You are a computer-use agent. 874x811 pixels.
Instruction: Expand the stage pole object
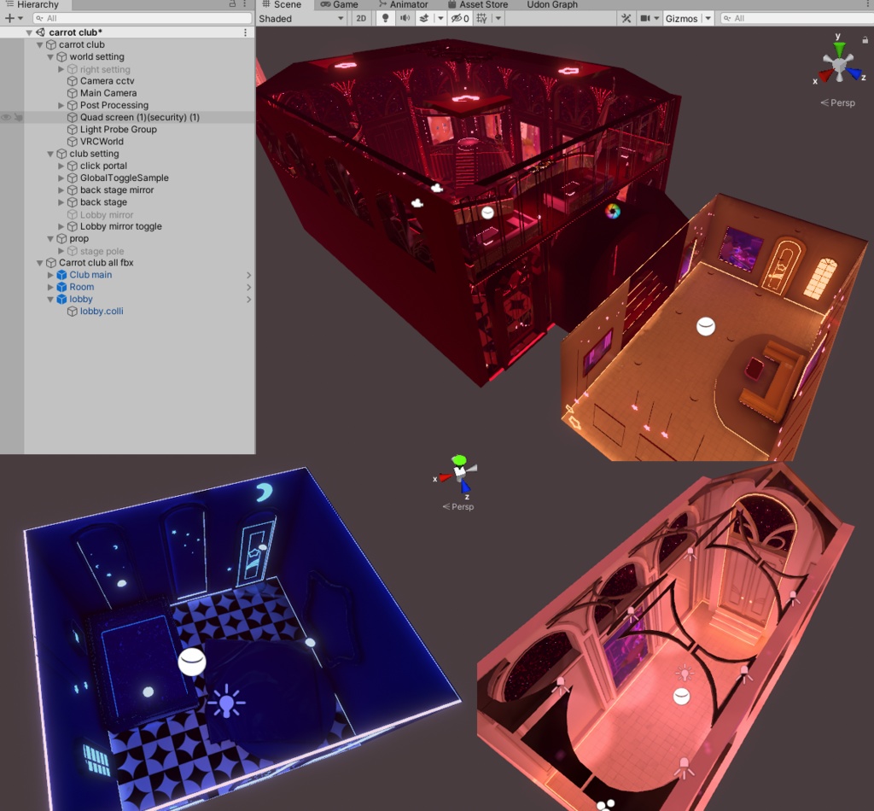(61, 251)
